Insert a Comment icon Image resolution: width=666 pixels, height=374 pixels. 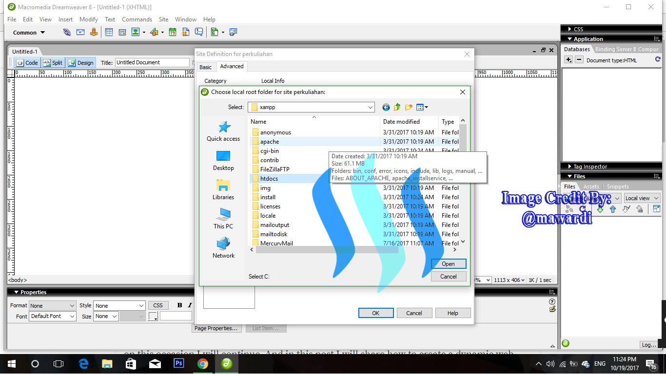tap(199, 32)
